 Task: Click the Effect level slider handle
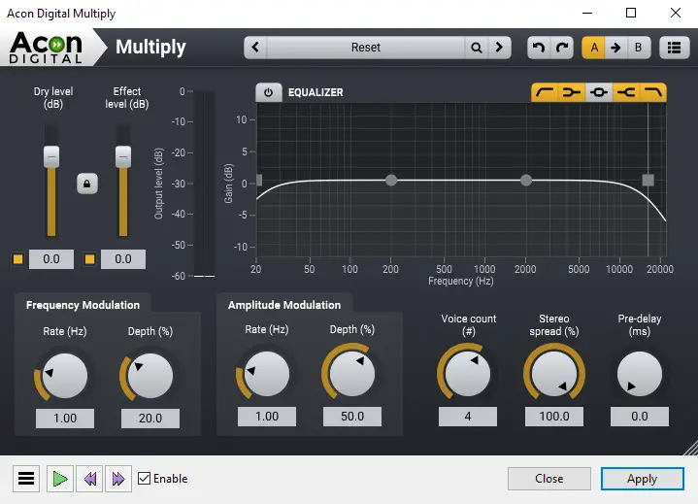[x=123, y=156]
